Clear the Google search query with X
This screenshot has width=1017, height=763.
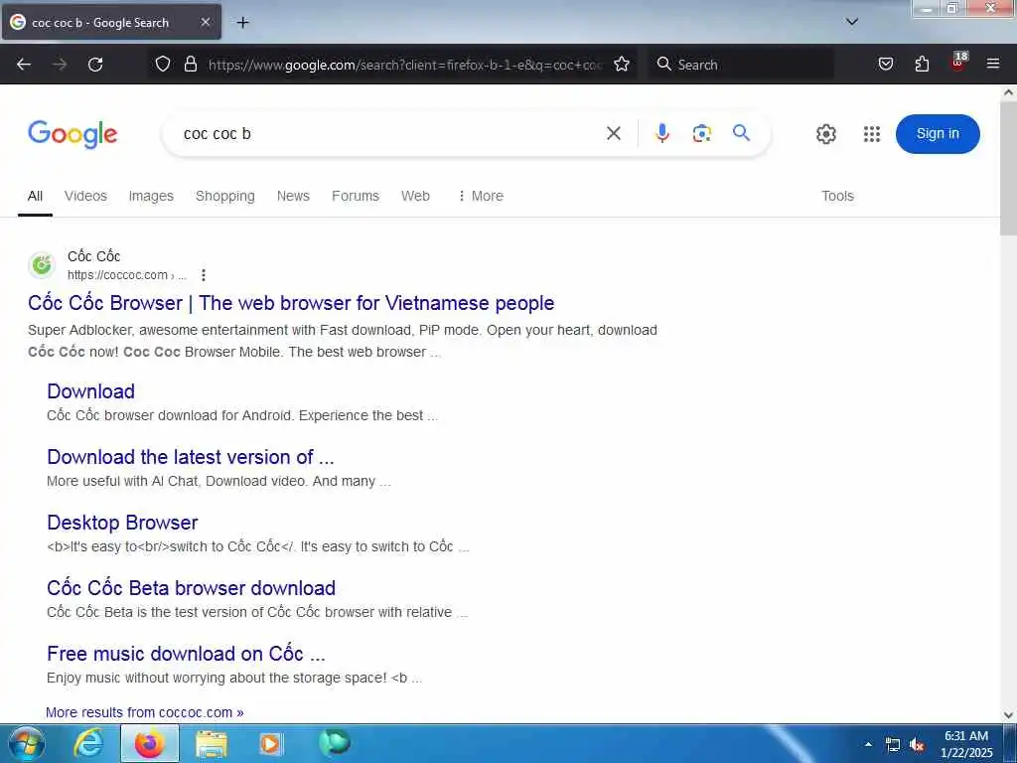pos(614,133)
